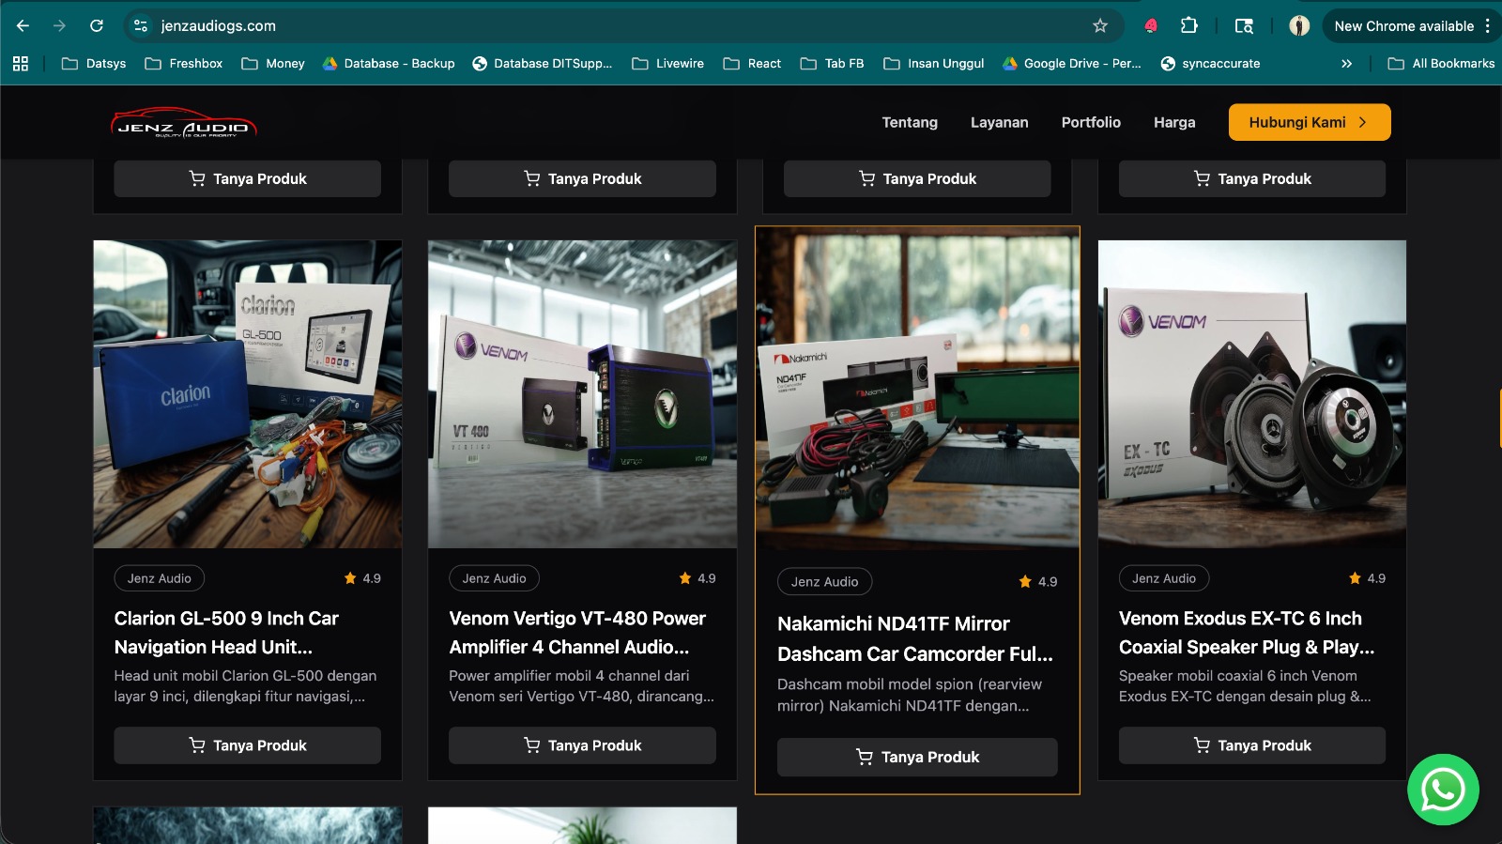The width and height of the screenshot is (1502, 844).
Task: Open the Chrome profile avatar
Action: click(x=1299, y=26)
